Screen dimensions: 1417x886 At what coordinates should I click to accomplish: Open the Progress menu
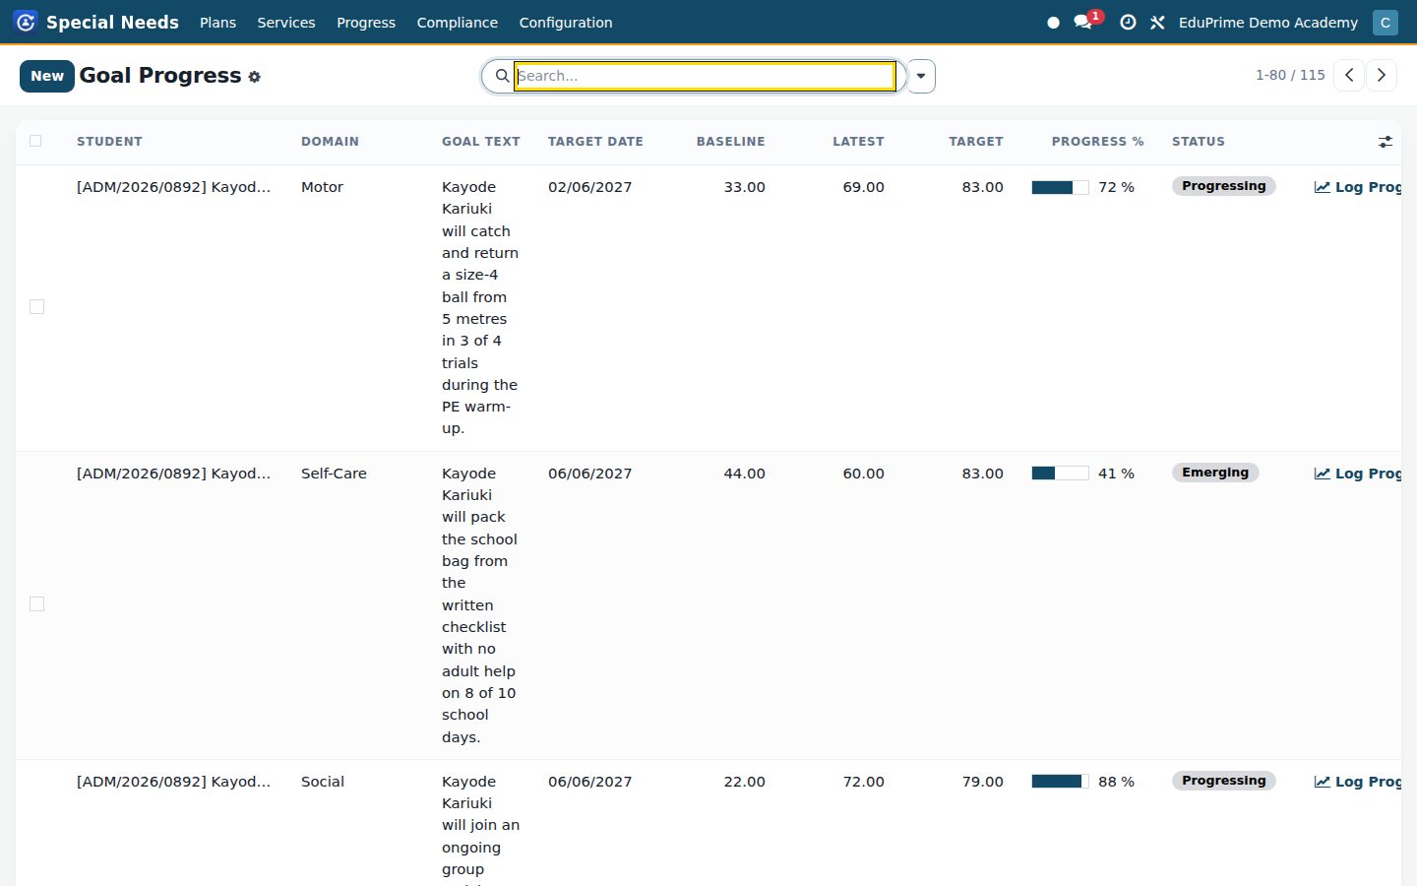tap(366, 22)
